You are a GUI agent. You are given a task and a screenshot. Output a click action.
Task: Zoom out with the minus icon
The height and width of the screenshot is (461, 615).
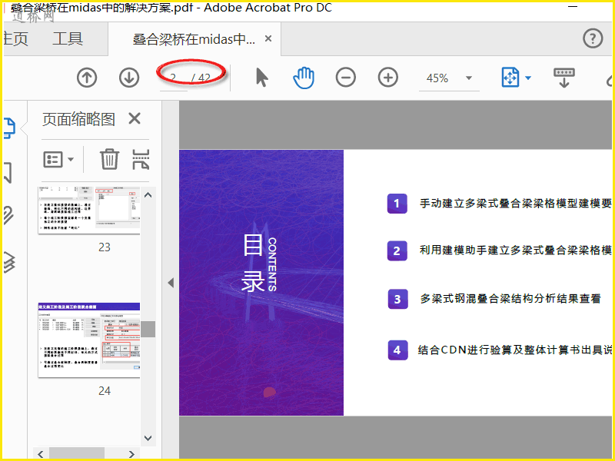345,78
